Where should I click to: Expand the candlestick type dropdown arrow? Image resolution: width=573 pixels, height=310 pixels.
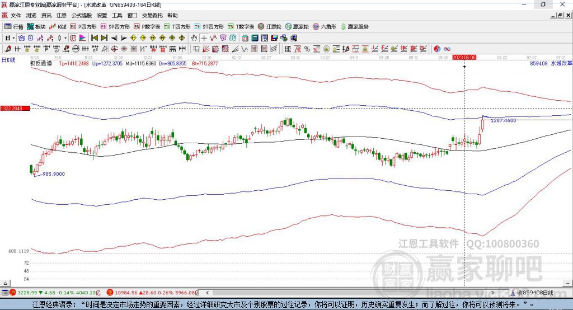click(x=65, y=38)
